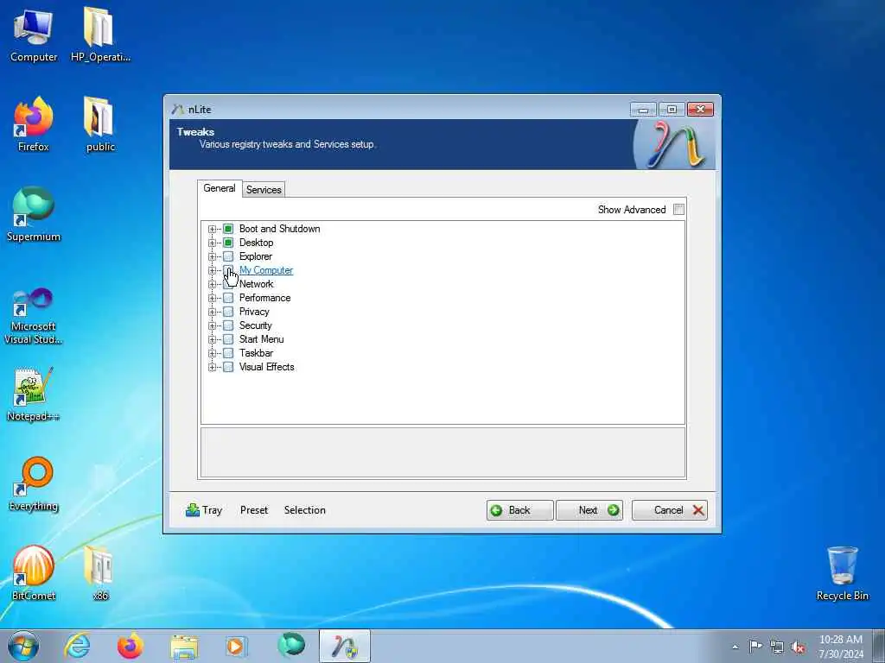
Task: Expand the Explorer tree node
Action: 213,256
